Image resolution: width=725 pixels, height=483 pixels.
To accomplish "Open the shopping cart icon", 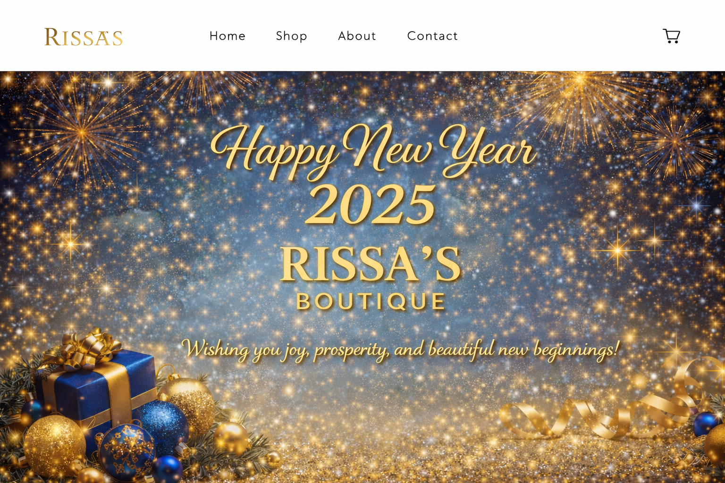I will pos(671,36).
